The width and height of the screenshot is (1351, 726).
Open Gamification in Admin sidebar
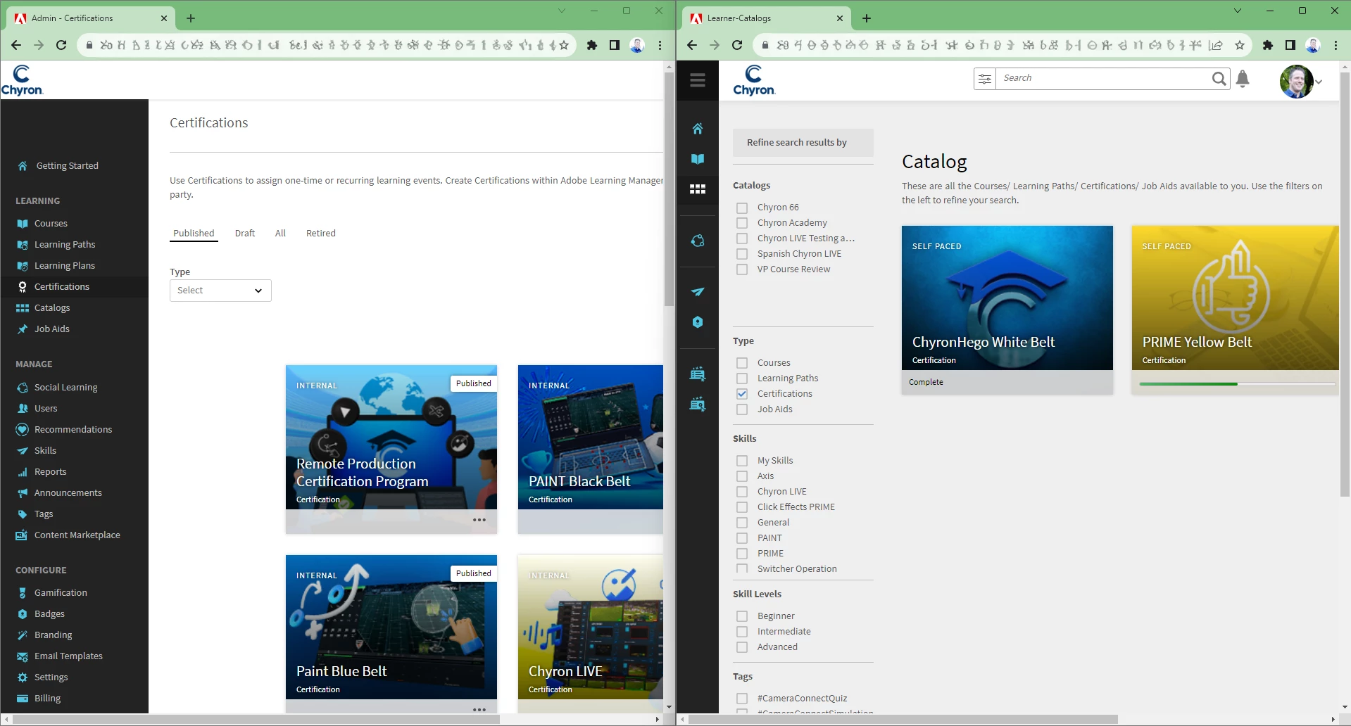61,593
